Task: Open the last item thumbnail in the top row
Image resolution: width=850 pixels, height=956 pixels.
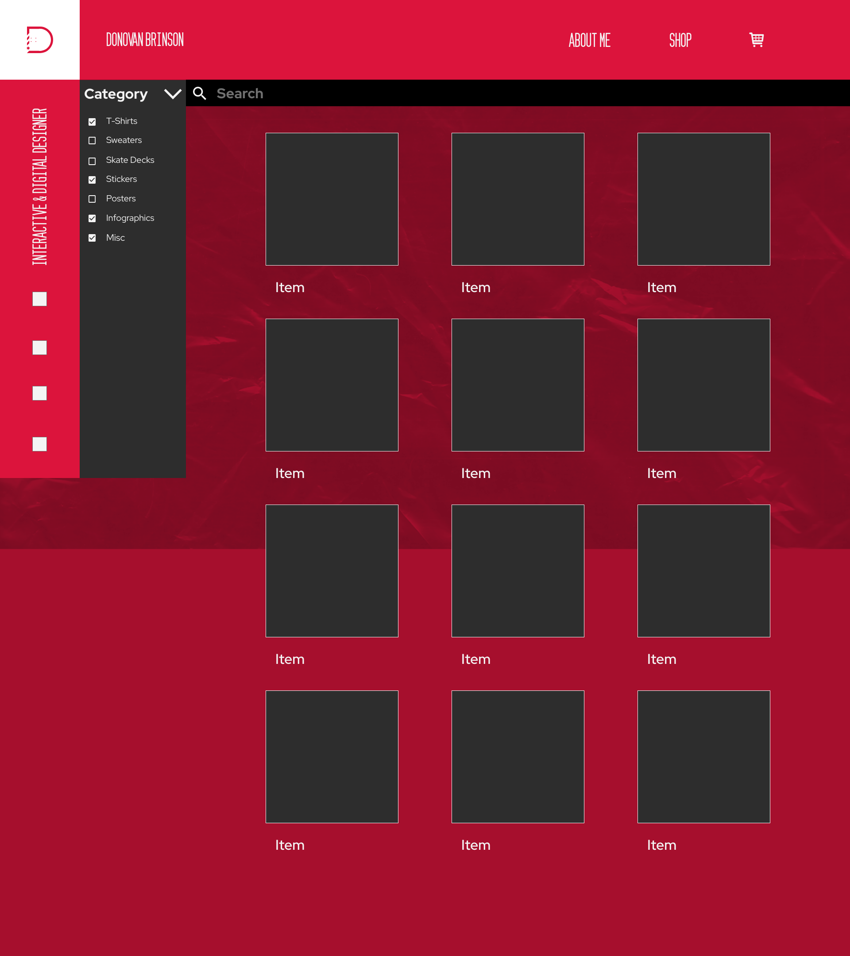Action: 704,199
